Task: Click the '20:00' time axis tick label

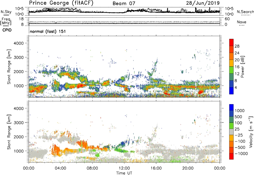Action: tap(188, 168)
